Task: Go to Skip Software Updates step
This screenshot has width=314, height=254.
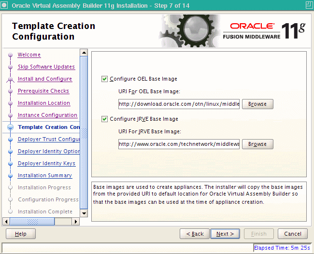Action: point(46,67)
